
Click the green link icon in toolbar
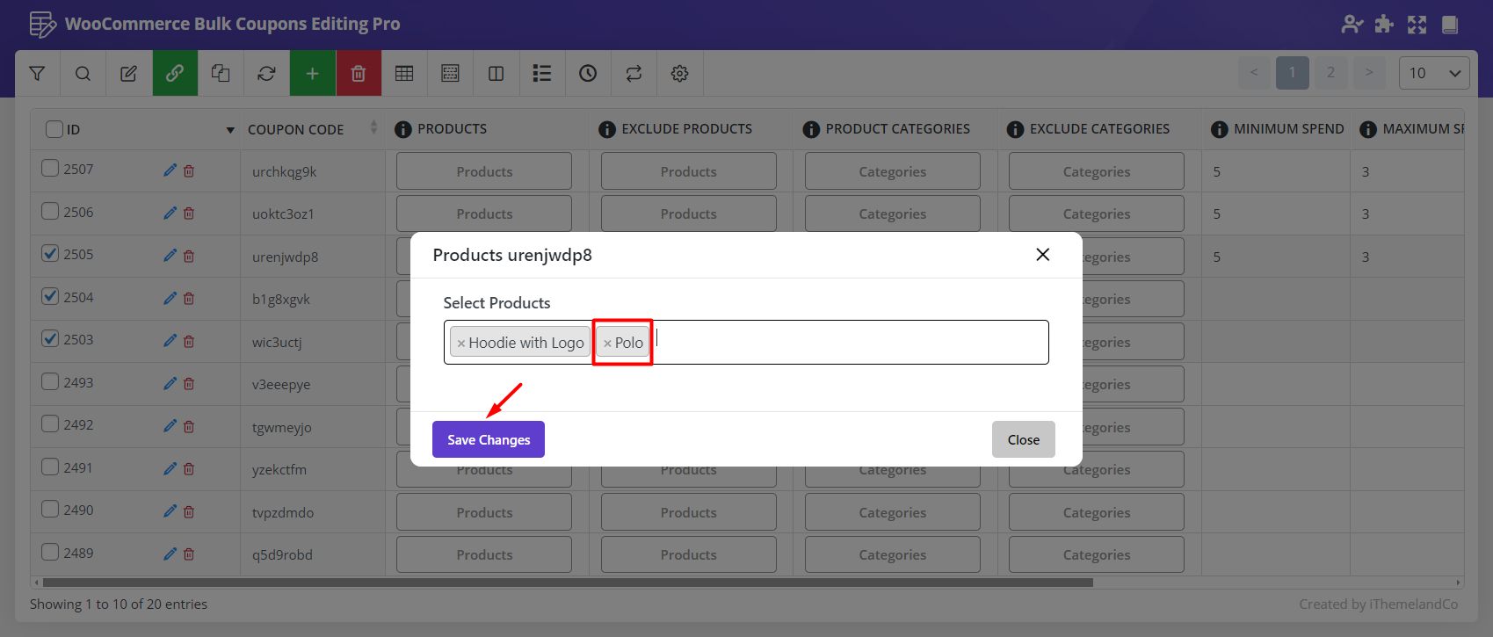[175, 74]
